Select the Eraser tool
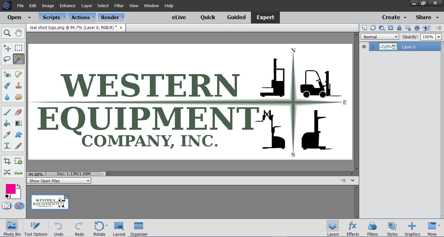 tap(19, 112)
